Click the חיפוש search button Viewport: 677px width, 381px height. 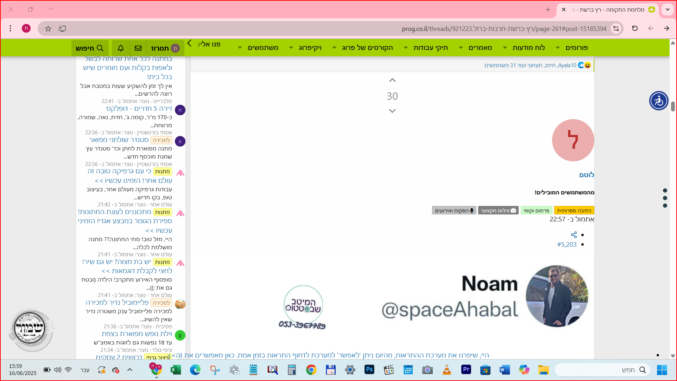click(90, 48)
